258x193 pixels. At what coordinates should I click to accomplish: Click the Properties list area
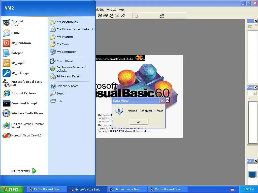[x=252, y=123]
